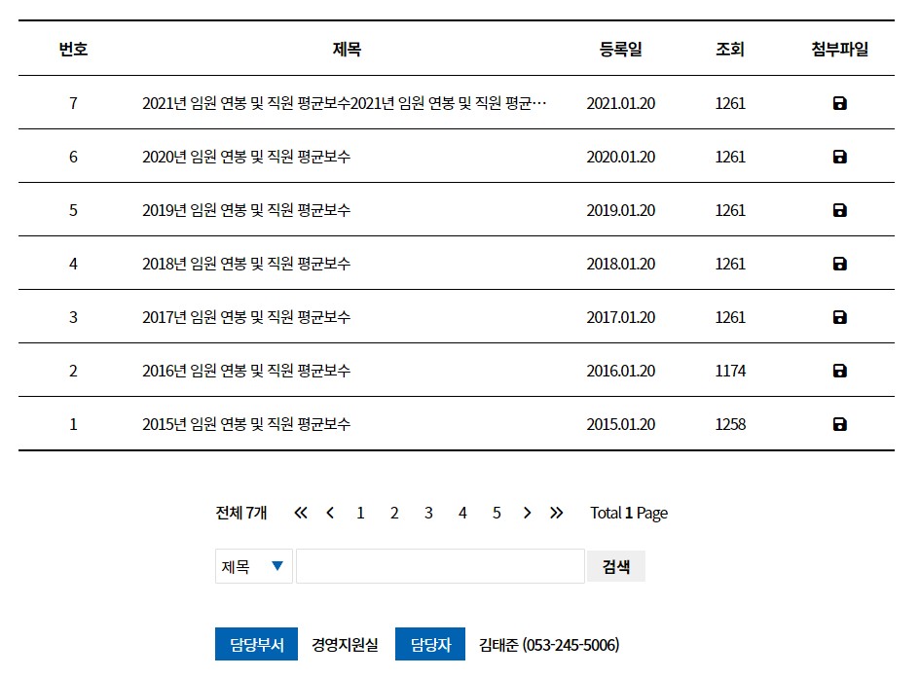The image size is (920, 678).
Task: Download attachment for 2018년 post
Action: (x=839, y=264)
